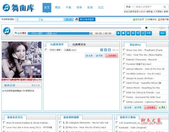This screenshot has height=132, width=169.
Task: Click the 站长 button in the player
Action: [163, 33]
